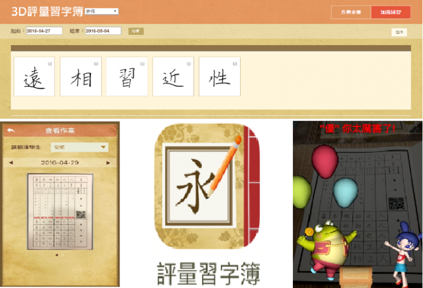Viewport: 423px width, 288px height.
Task: Open the scanned homework sheet thumbnail
Action: pos(60,211)
